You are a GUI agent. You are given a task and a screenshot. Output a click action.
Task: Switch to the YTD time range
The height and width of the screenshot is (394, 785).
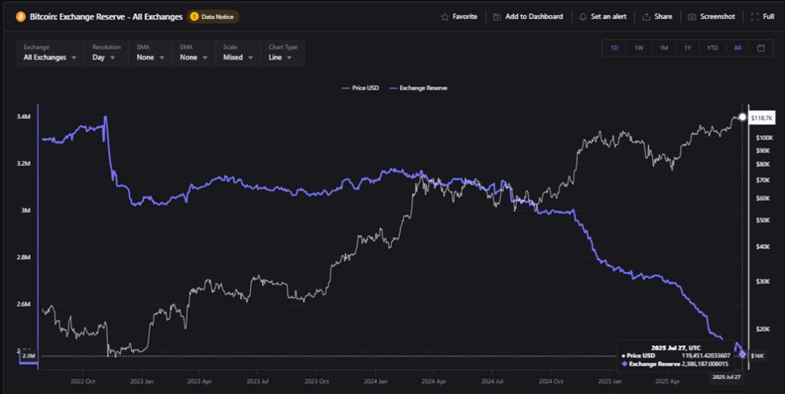(712, 48)
